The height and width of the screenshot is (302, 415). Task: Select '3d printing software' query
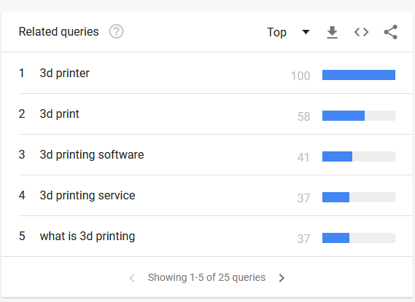(x=92, y=155)
